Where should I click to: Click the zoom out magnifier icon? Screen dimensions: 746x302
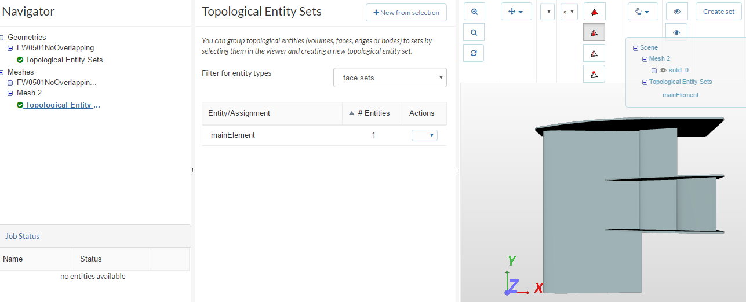(474, 32)
